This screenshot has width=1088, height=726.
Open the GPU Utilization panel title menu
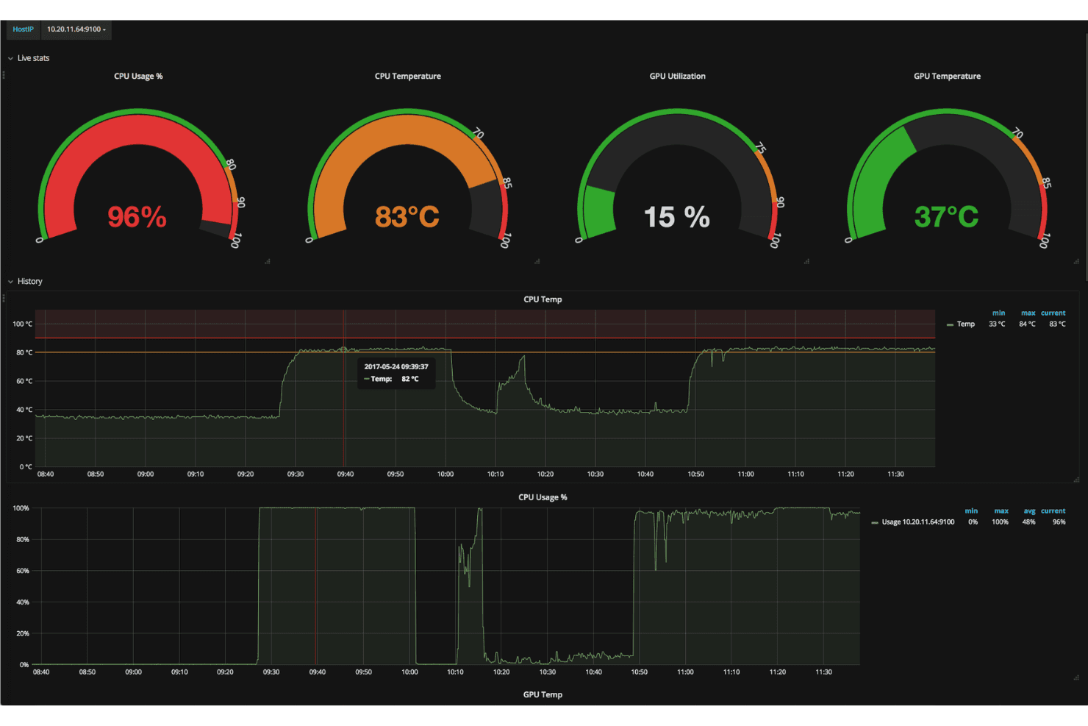[x=678, y=76]
